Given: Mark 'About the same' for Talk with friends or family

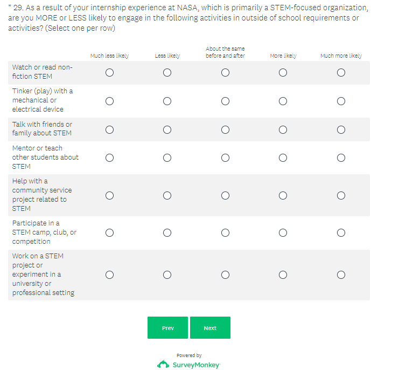Looking at the screenshot, I should (x=225, y=129).
